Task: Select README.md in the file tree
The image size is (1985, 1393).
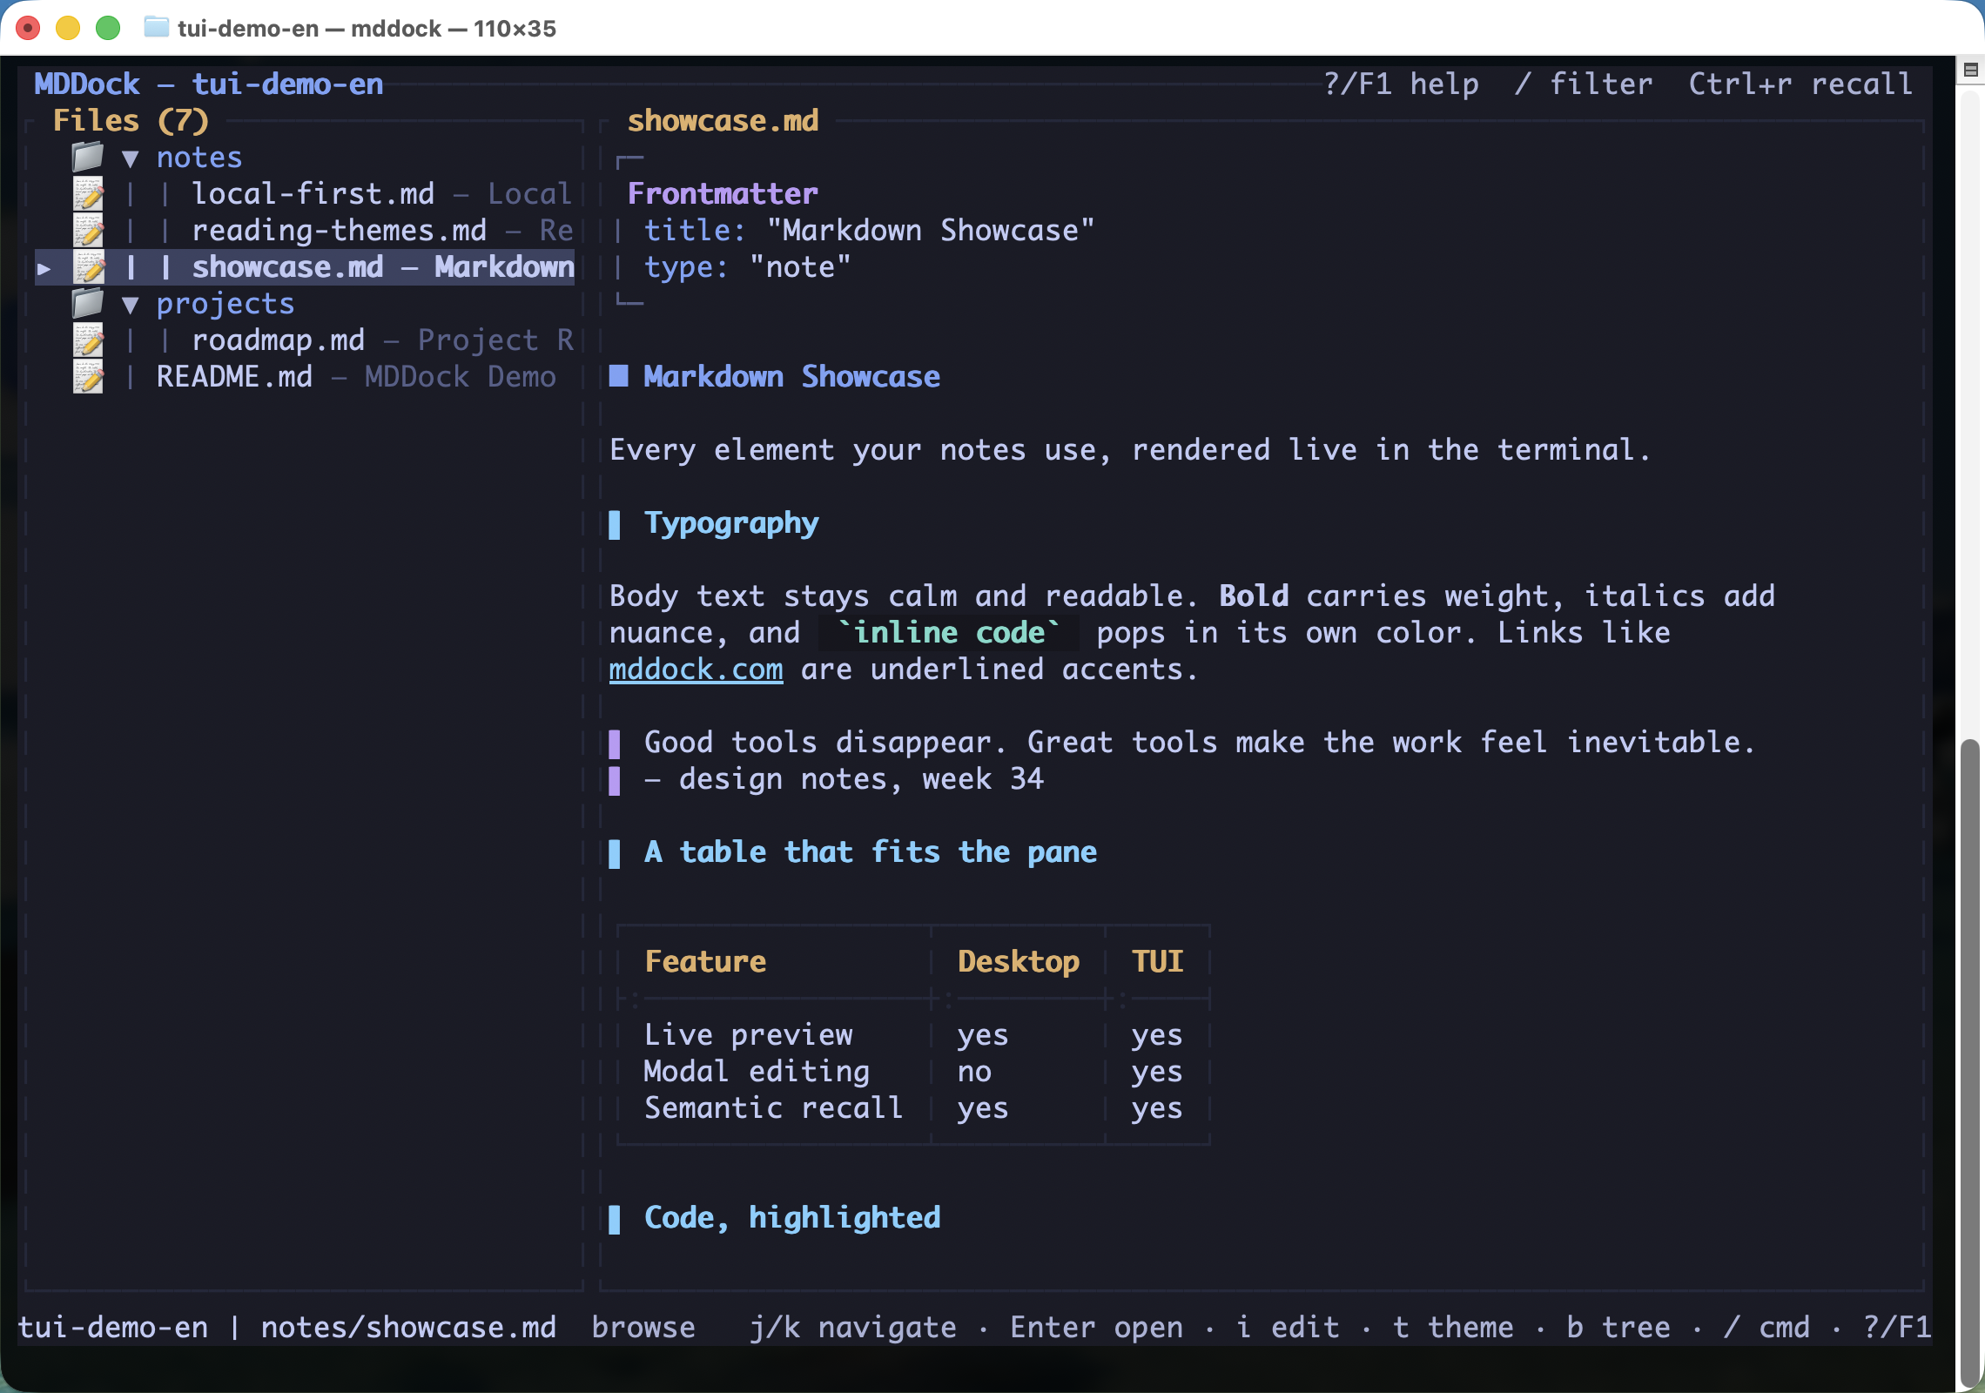Action: (x=235, y=377)
